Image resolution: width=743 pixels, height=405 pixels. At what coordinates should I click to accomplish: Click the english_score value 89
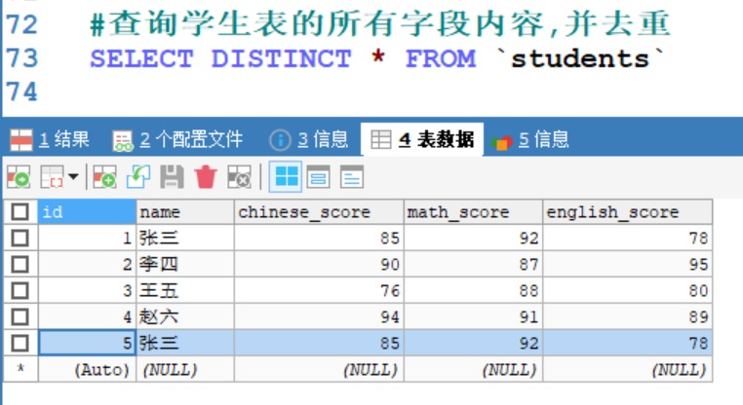(x=628, y=317)
